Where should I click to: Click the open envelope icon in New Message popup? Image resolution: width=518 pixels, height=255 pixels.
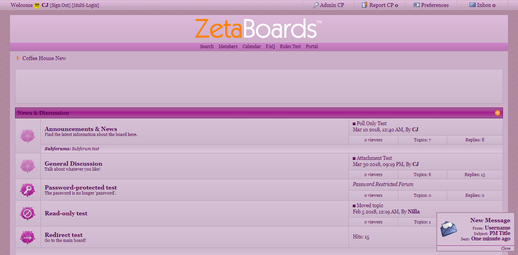pyautogui.click(x=449, y=228)
